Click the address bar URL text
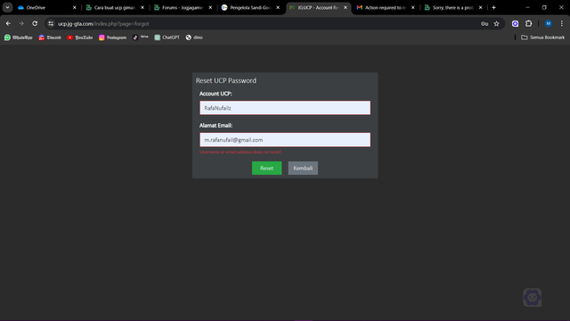 103,24
